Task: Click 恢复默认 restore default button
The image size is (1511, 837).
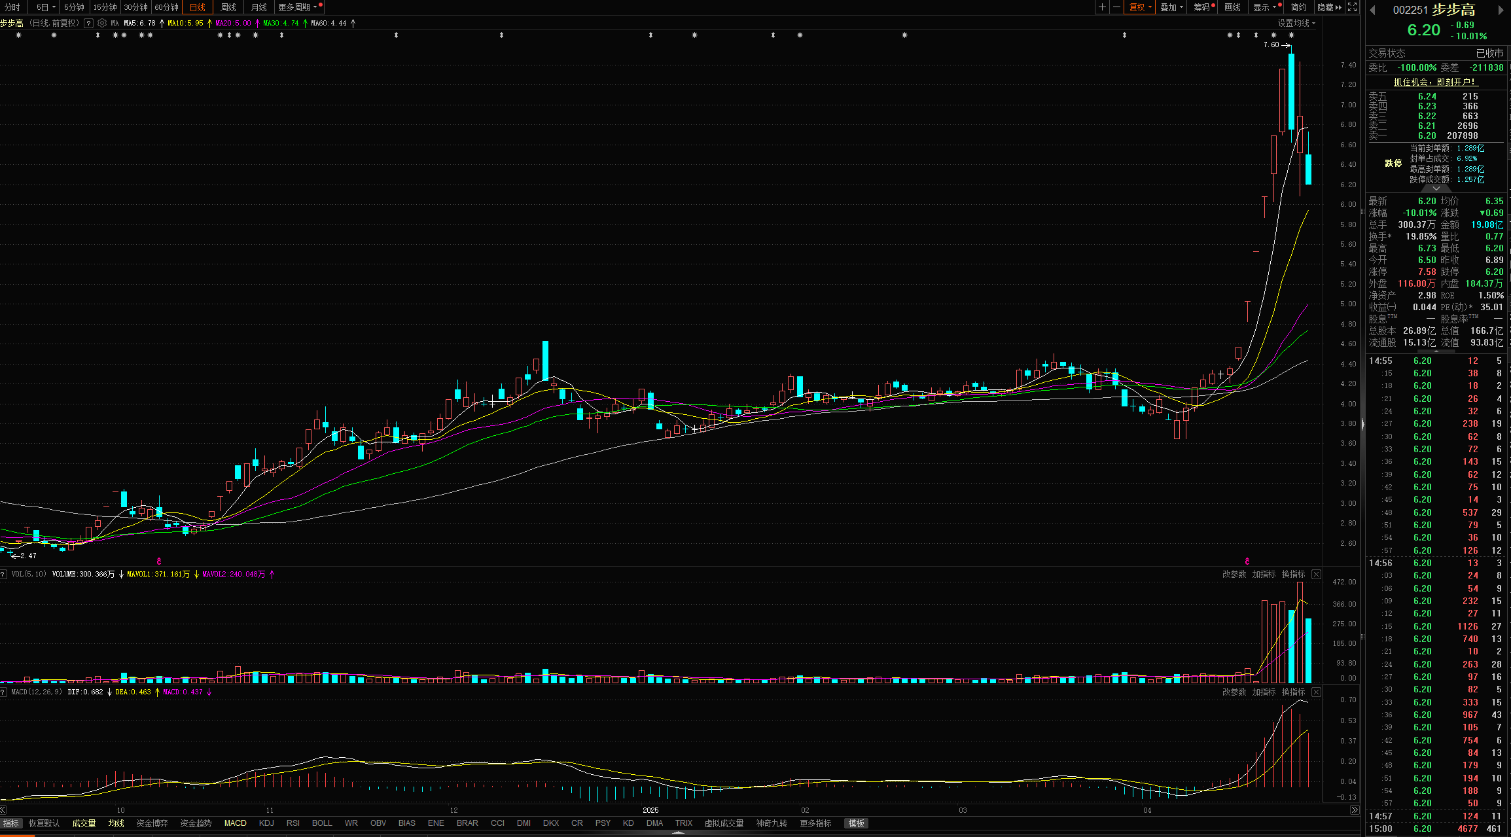Action: point(44,823)
